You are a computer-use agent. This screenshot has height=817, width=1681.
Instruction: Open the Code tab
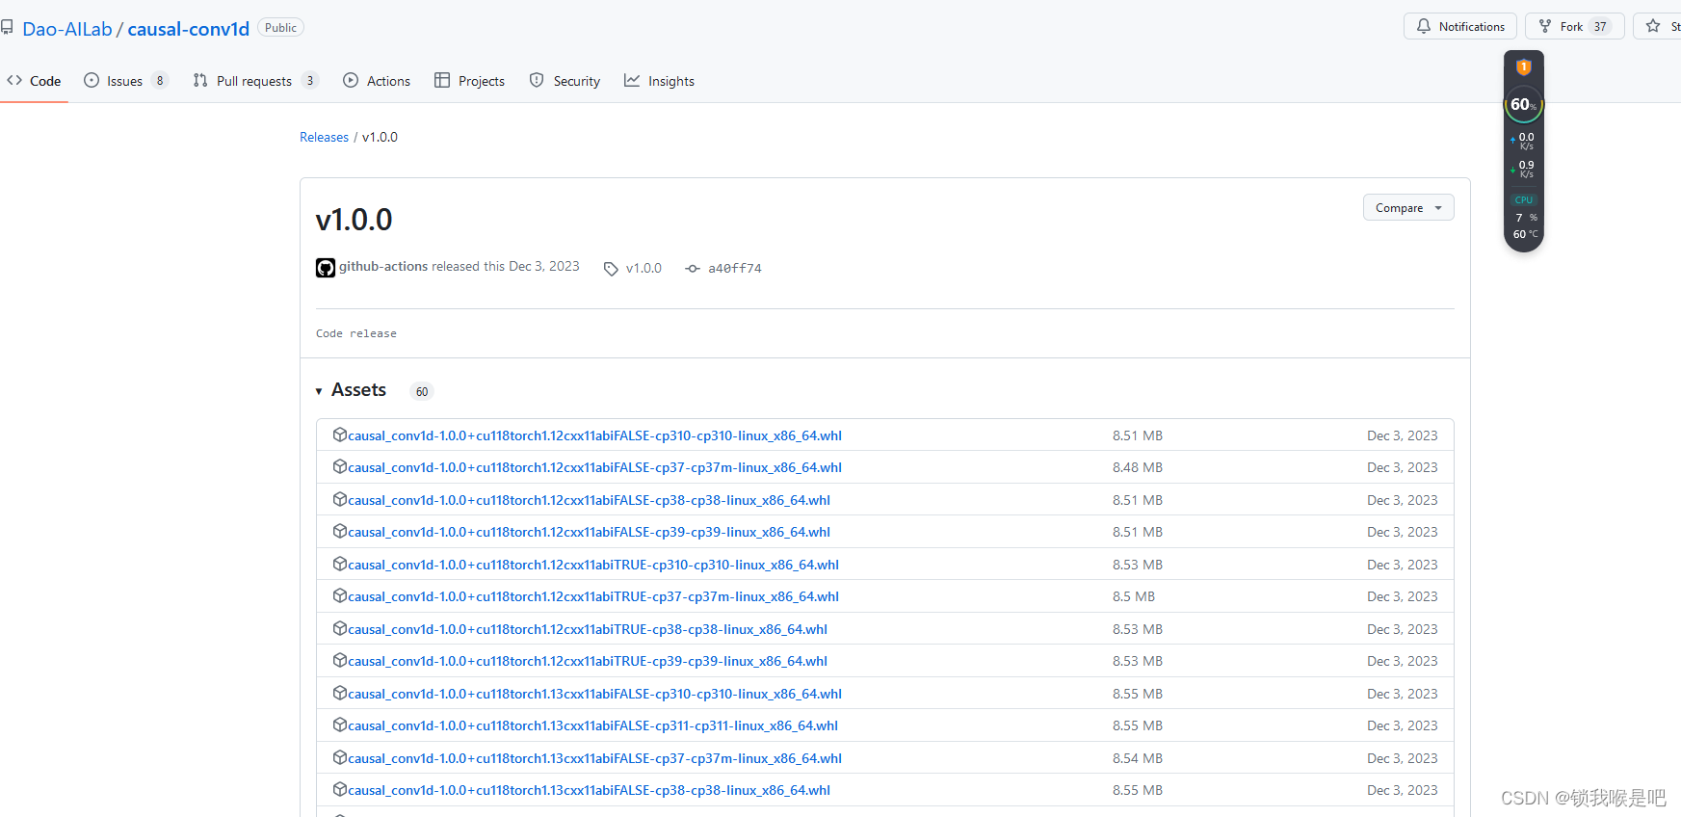pos(34,81)
